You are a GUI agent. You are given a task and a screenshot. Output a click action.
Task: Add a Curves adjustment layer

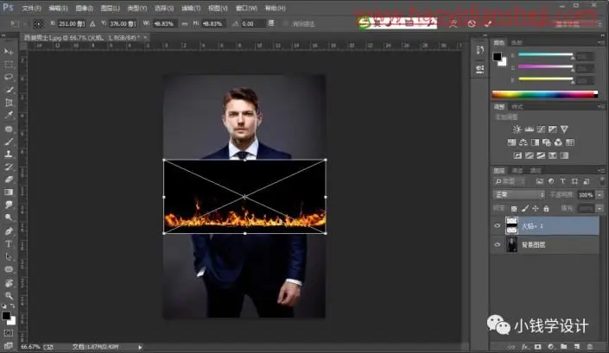click(541, 129)
